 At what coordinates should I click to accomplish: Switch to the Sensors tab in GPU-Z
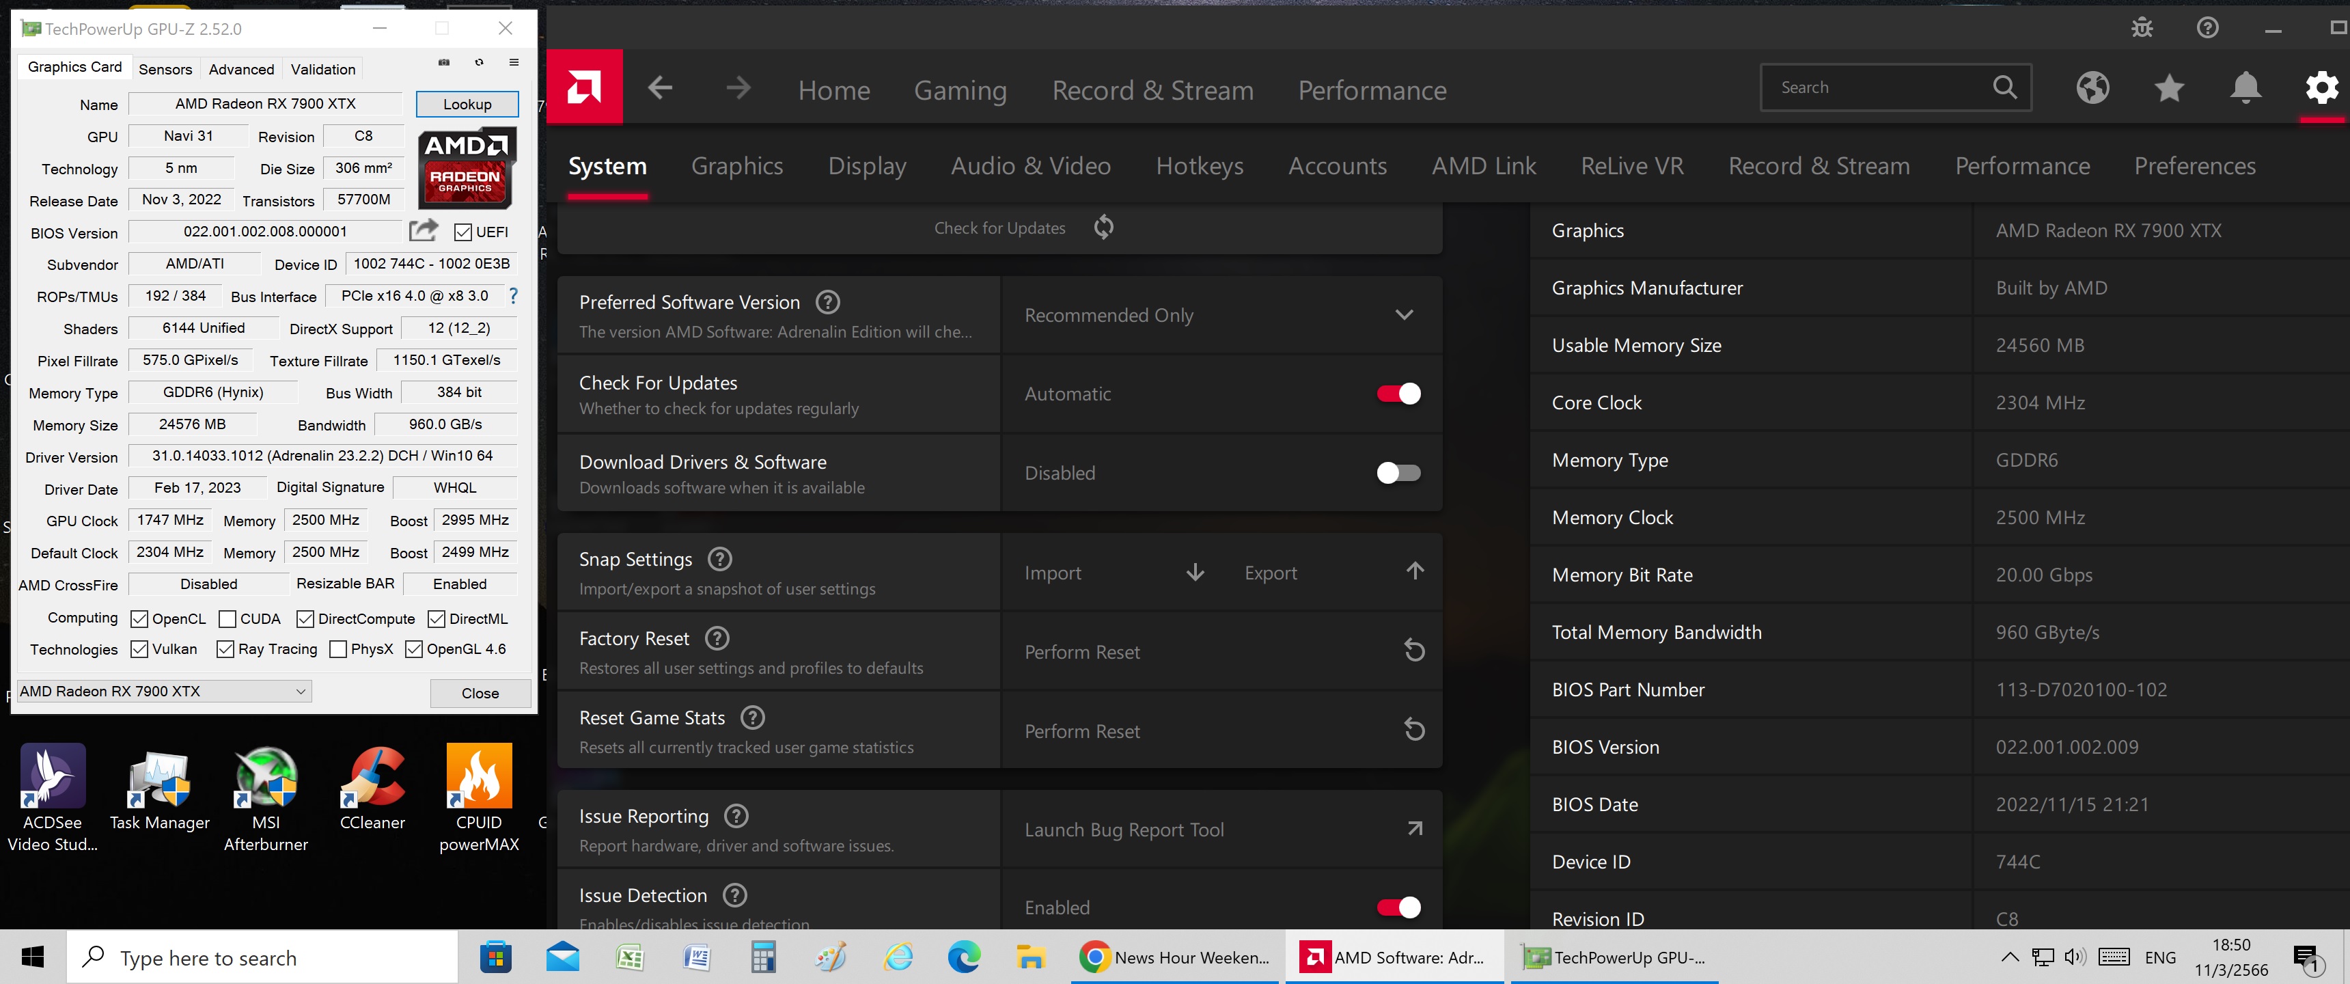tap(165, 70)
